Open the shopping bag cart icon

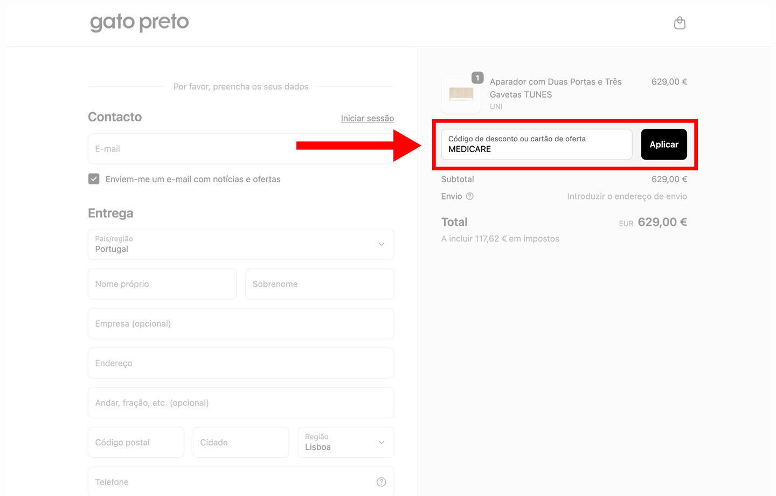[x=680, y=23]
